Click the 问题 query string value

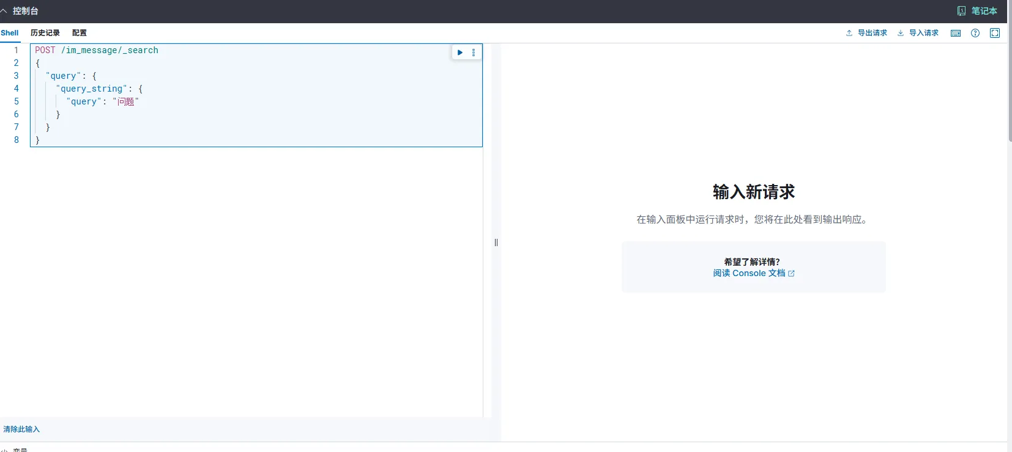pos(126,101)
